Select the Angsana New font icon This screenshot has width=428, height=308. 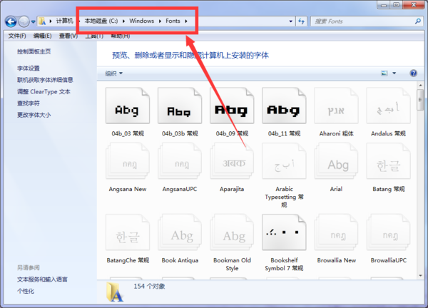[128, 161]
